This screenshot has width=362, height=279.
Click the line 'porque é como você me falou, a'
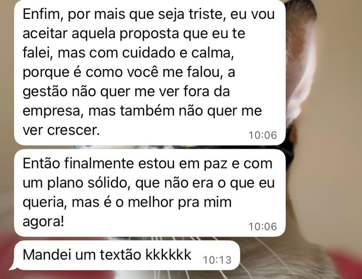click(x=129, y=73)
